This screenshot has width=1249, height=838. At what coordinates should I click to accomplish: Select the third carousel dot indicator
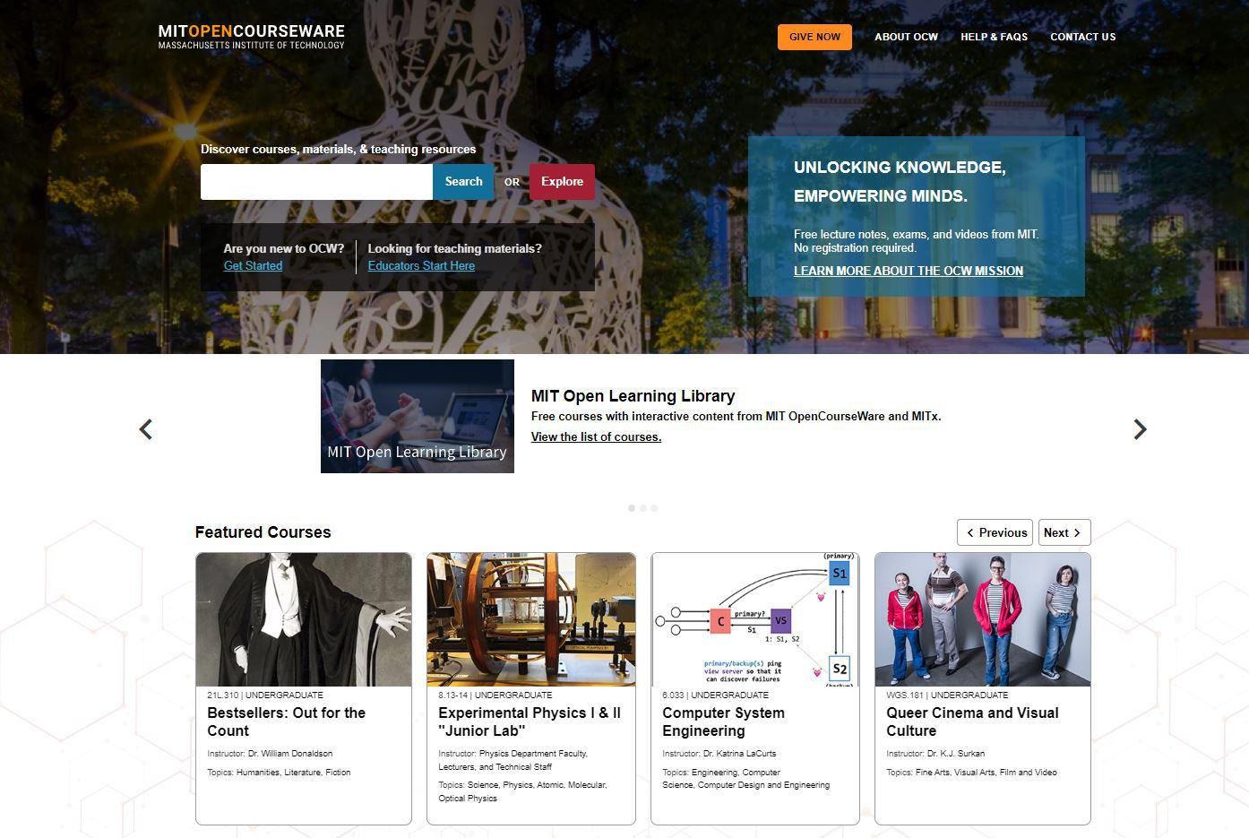tap(654, 508)
